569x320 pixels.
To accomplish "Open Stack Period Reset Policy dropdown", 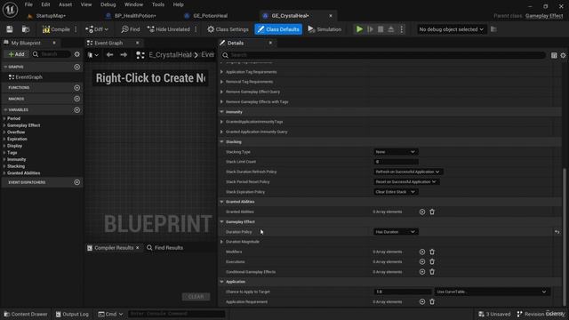I will click(x=405, y=181).
